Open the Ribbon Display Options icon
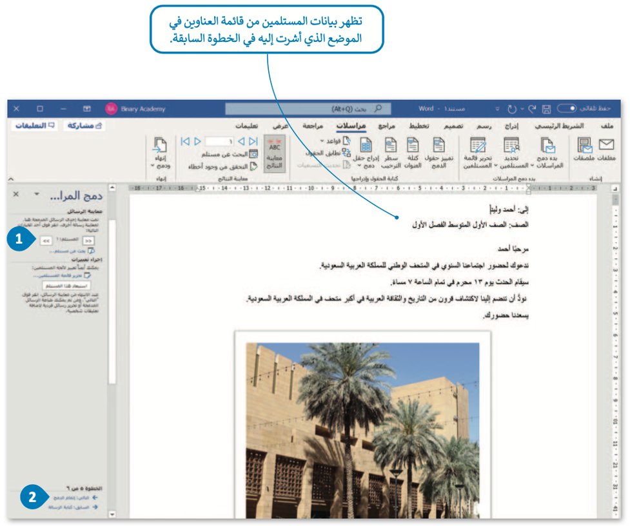 pos(87,108)
